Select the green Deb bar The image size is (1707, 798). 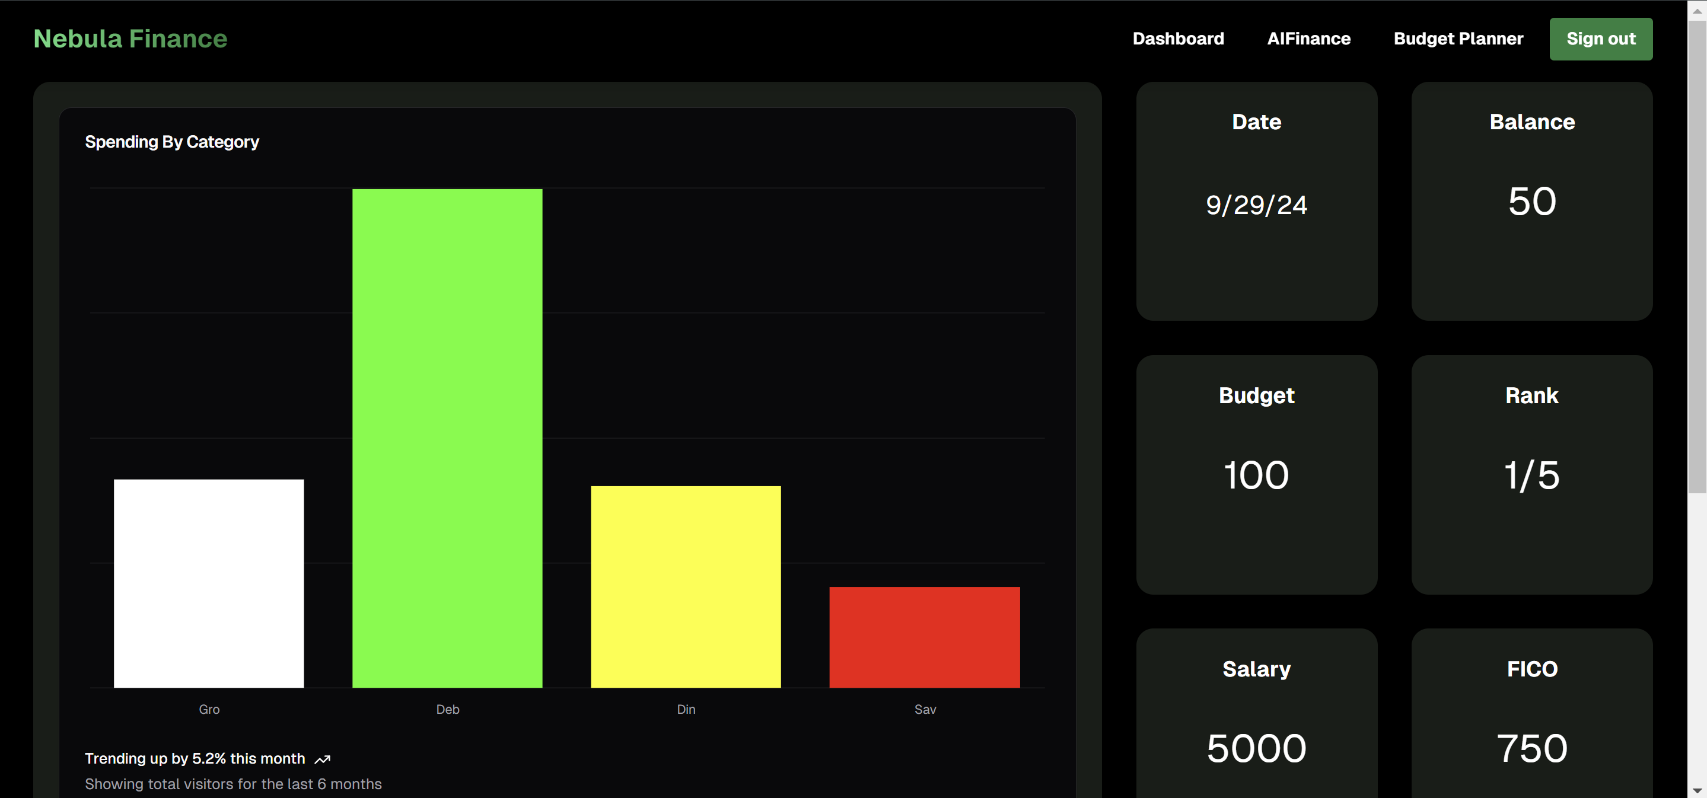click(447, 437)
